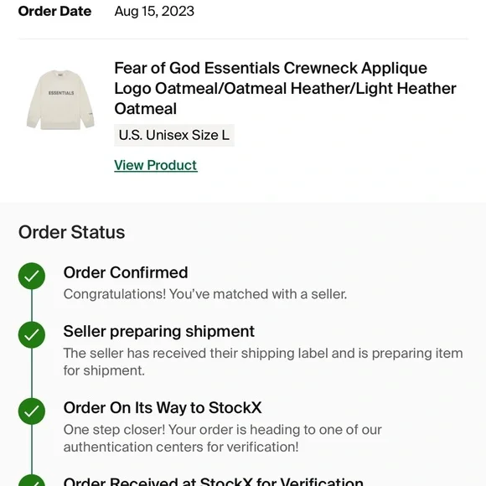
Task: Select the Seller preparing shipment status title
Action: (159, 332)
